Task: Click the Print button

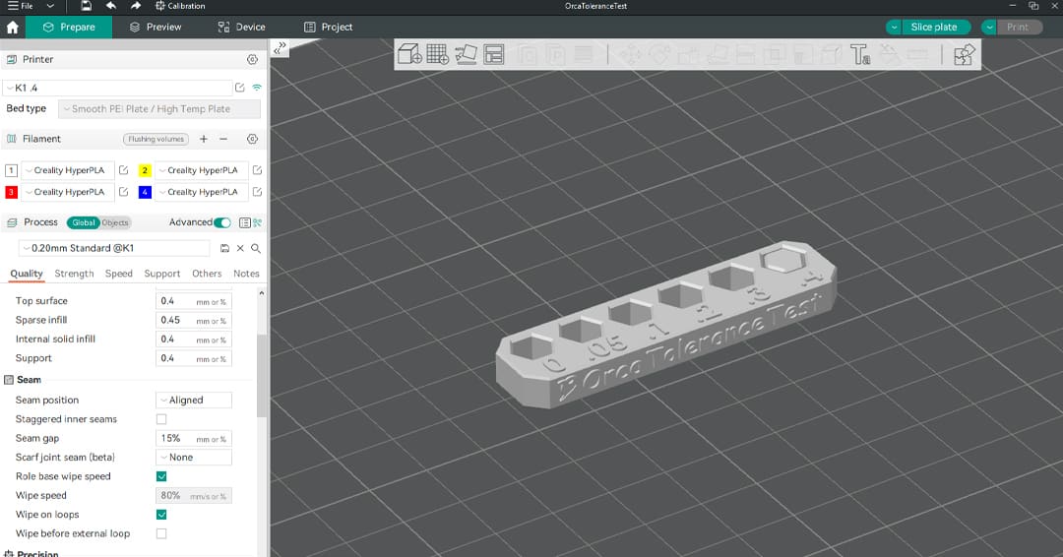Action: (1019, 28)
